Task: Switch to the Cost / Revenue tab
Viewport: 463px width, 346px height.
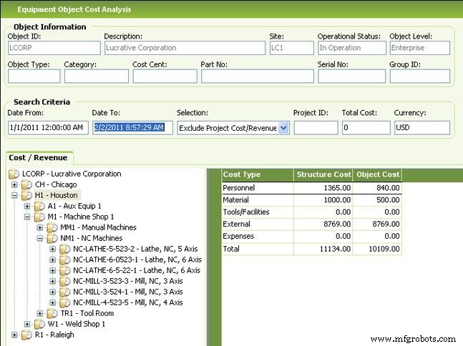Action: pyautogui.click(x=38, y=157)
